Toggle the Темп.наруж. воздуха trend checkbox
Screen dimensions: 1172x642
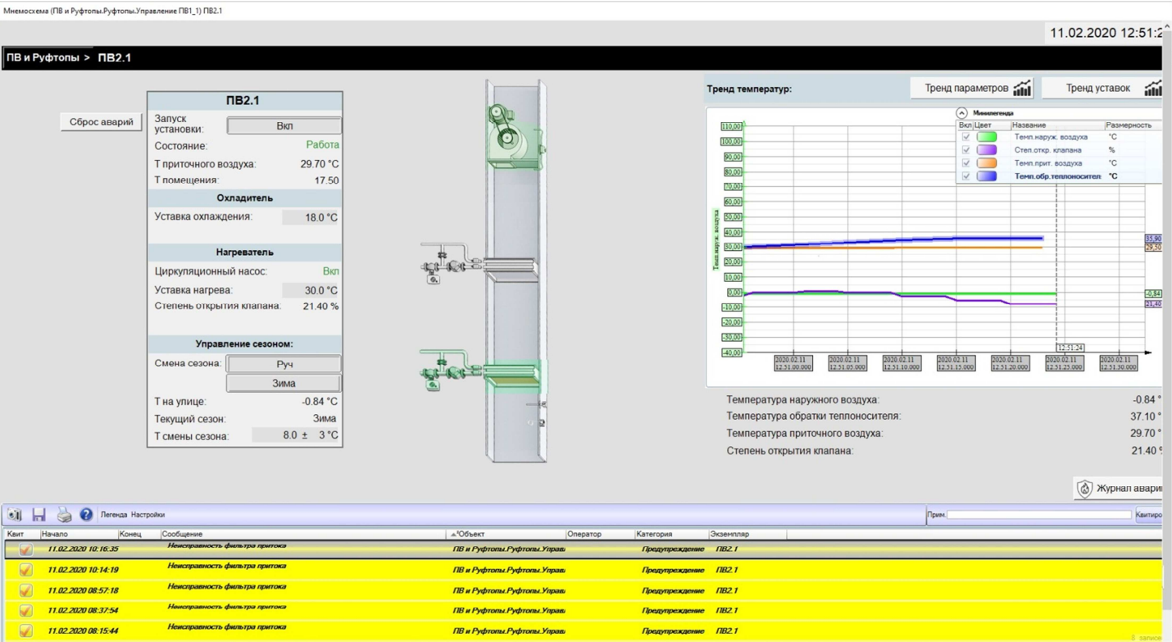point(965,137)
